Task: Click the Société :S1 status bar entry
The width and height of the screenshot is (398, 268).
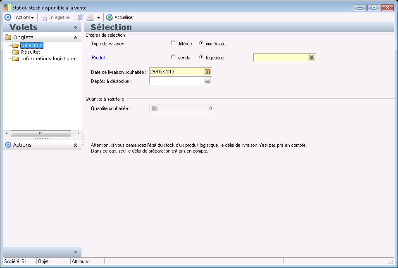Action: (15, 261)
